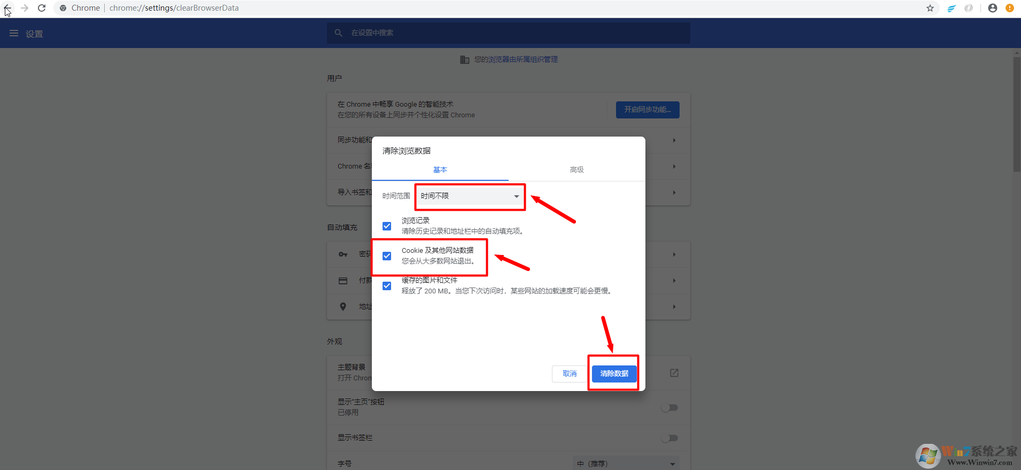Viewport: 1021px width, 470px height.
Task: Expand the 导入书签 row arrow
Action: coord(674,193)
